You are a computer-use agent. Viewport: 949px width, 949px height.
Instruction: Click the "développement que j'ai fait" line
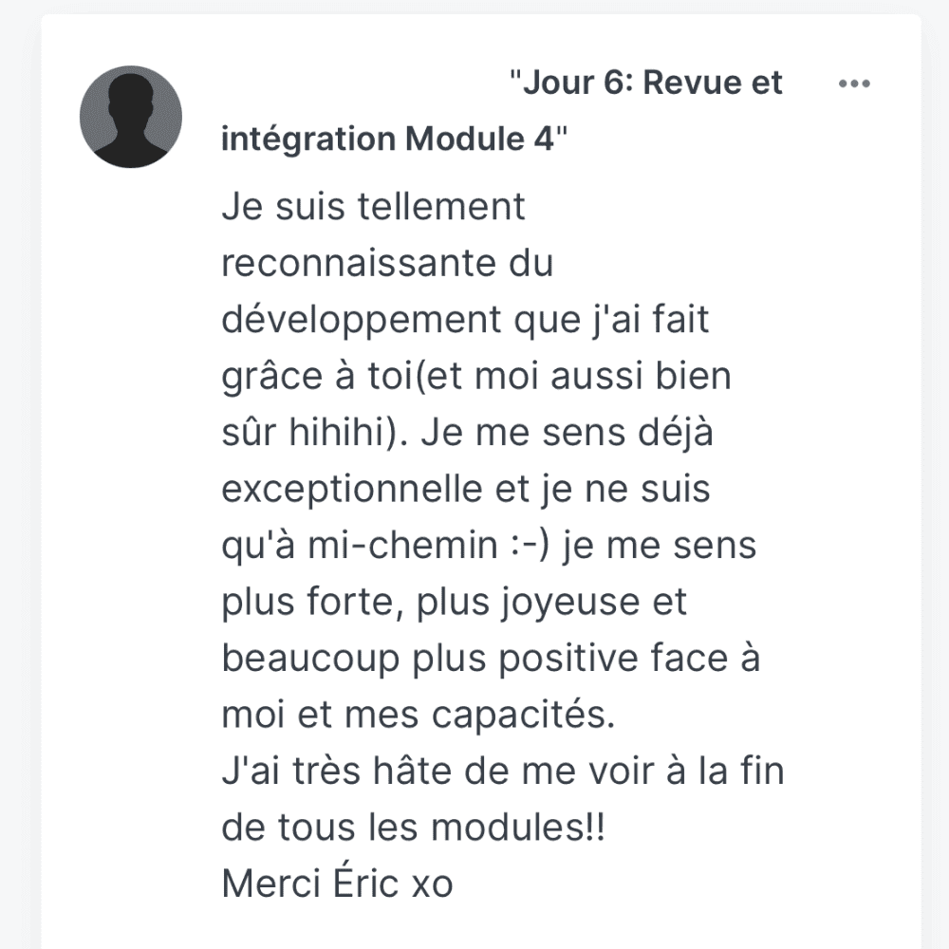[465, 320]
